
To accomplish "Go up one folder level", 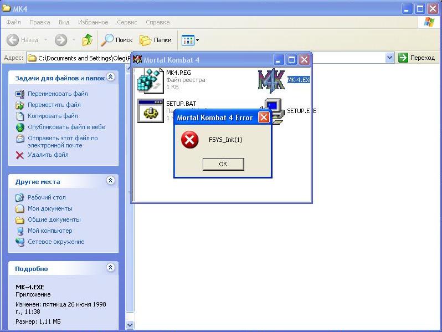I will pos(88,40).
